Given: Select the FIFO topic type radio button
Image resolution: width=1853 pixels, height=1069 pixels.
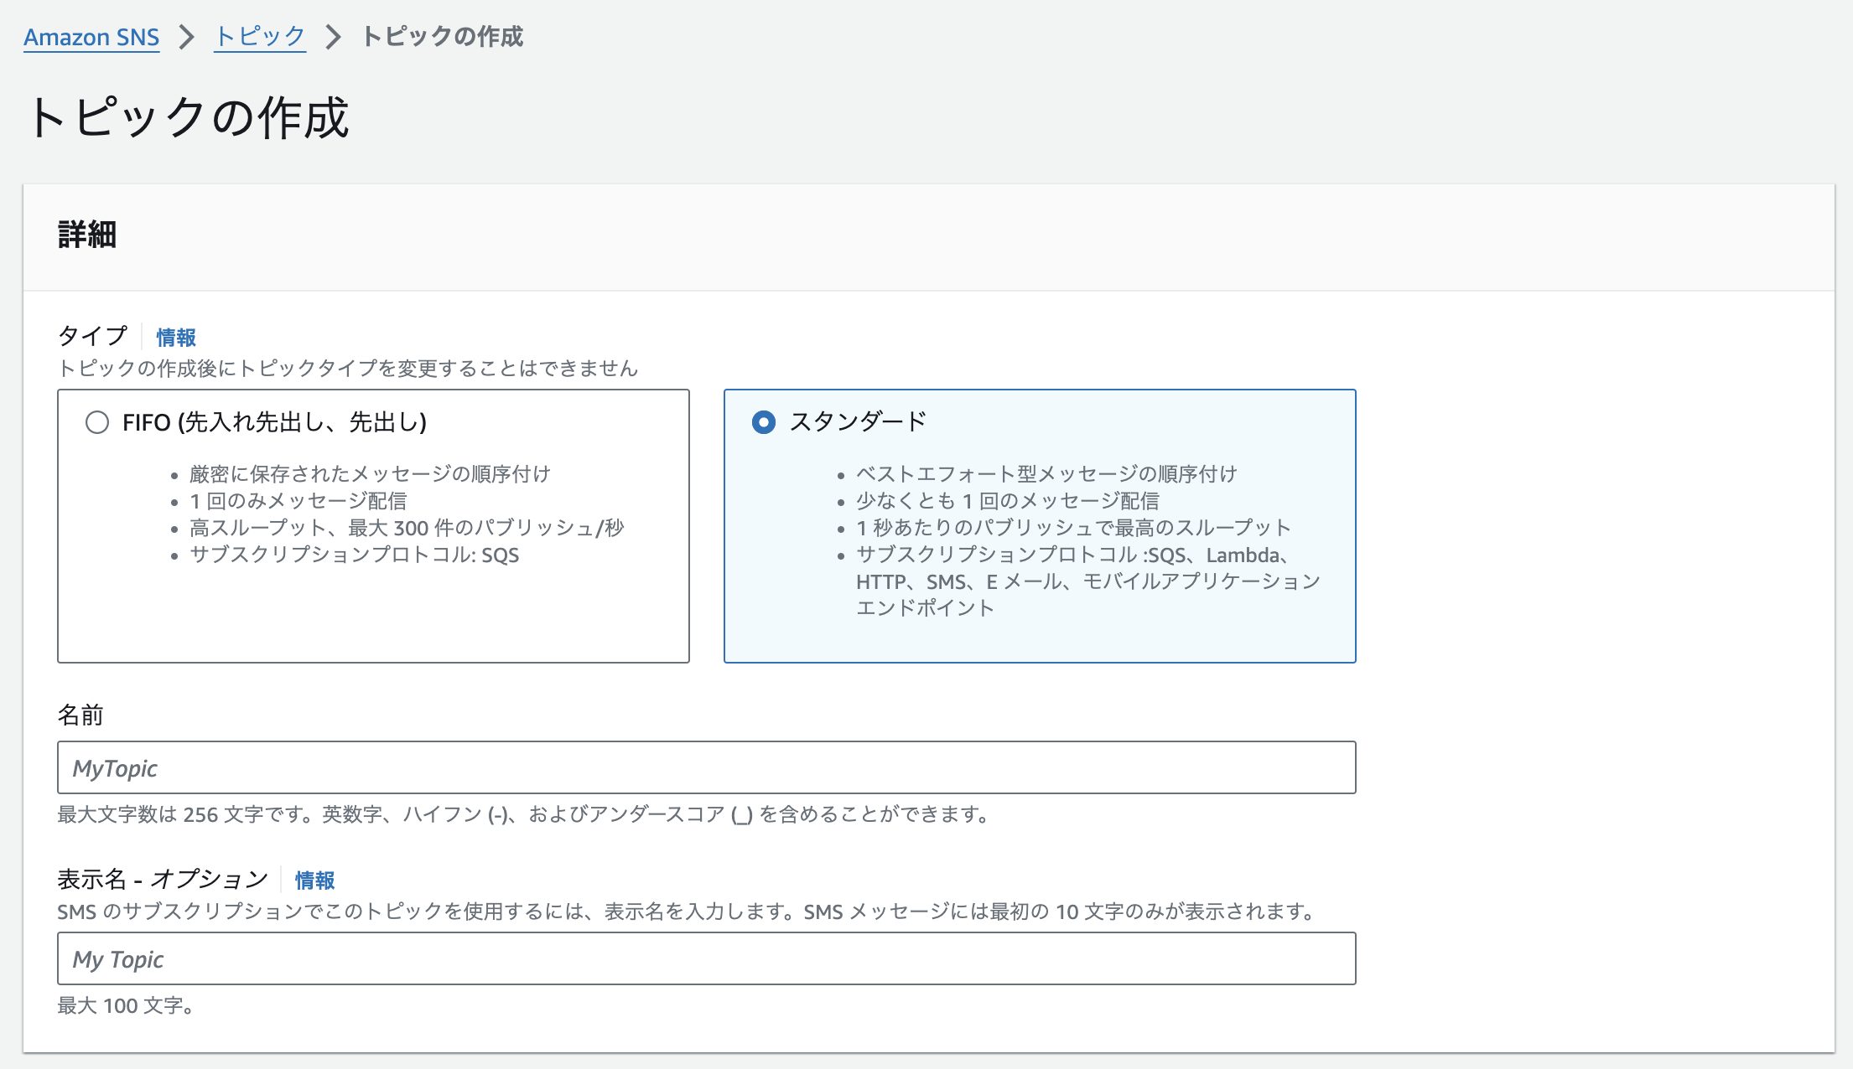Looking at the screenshot, I should click(97, 422).
